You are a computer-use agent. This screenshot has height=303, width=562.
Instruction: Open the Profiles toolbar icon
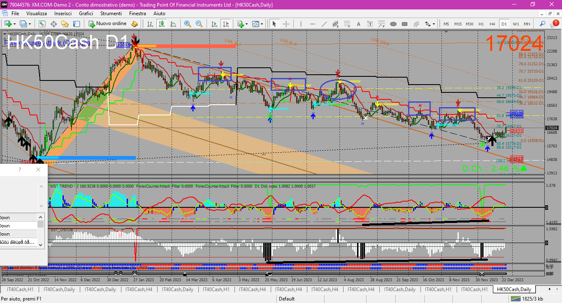[x=23, y=24]
